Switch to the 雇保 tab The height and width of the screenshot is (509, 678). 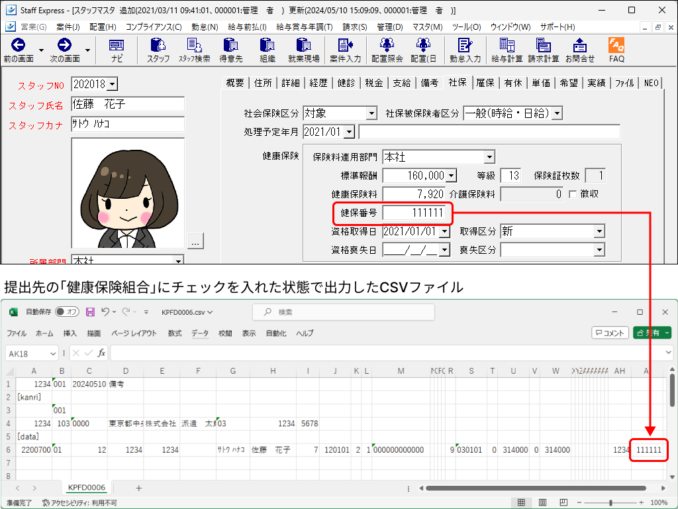485,83
